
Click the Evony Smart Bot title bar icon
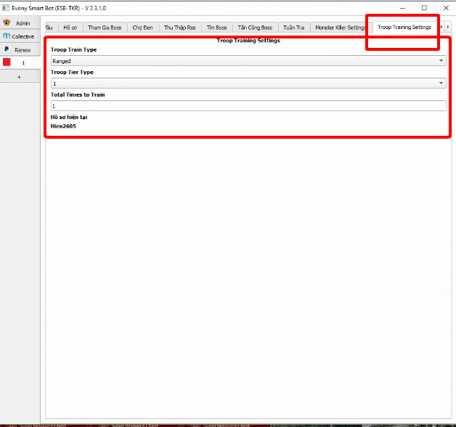point(6,7)
